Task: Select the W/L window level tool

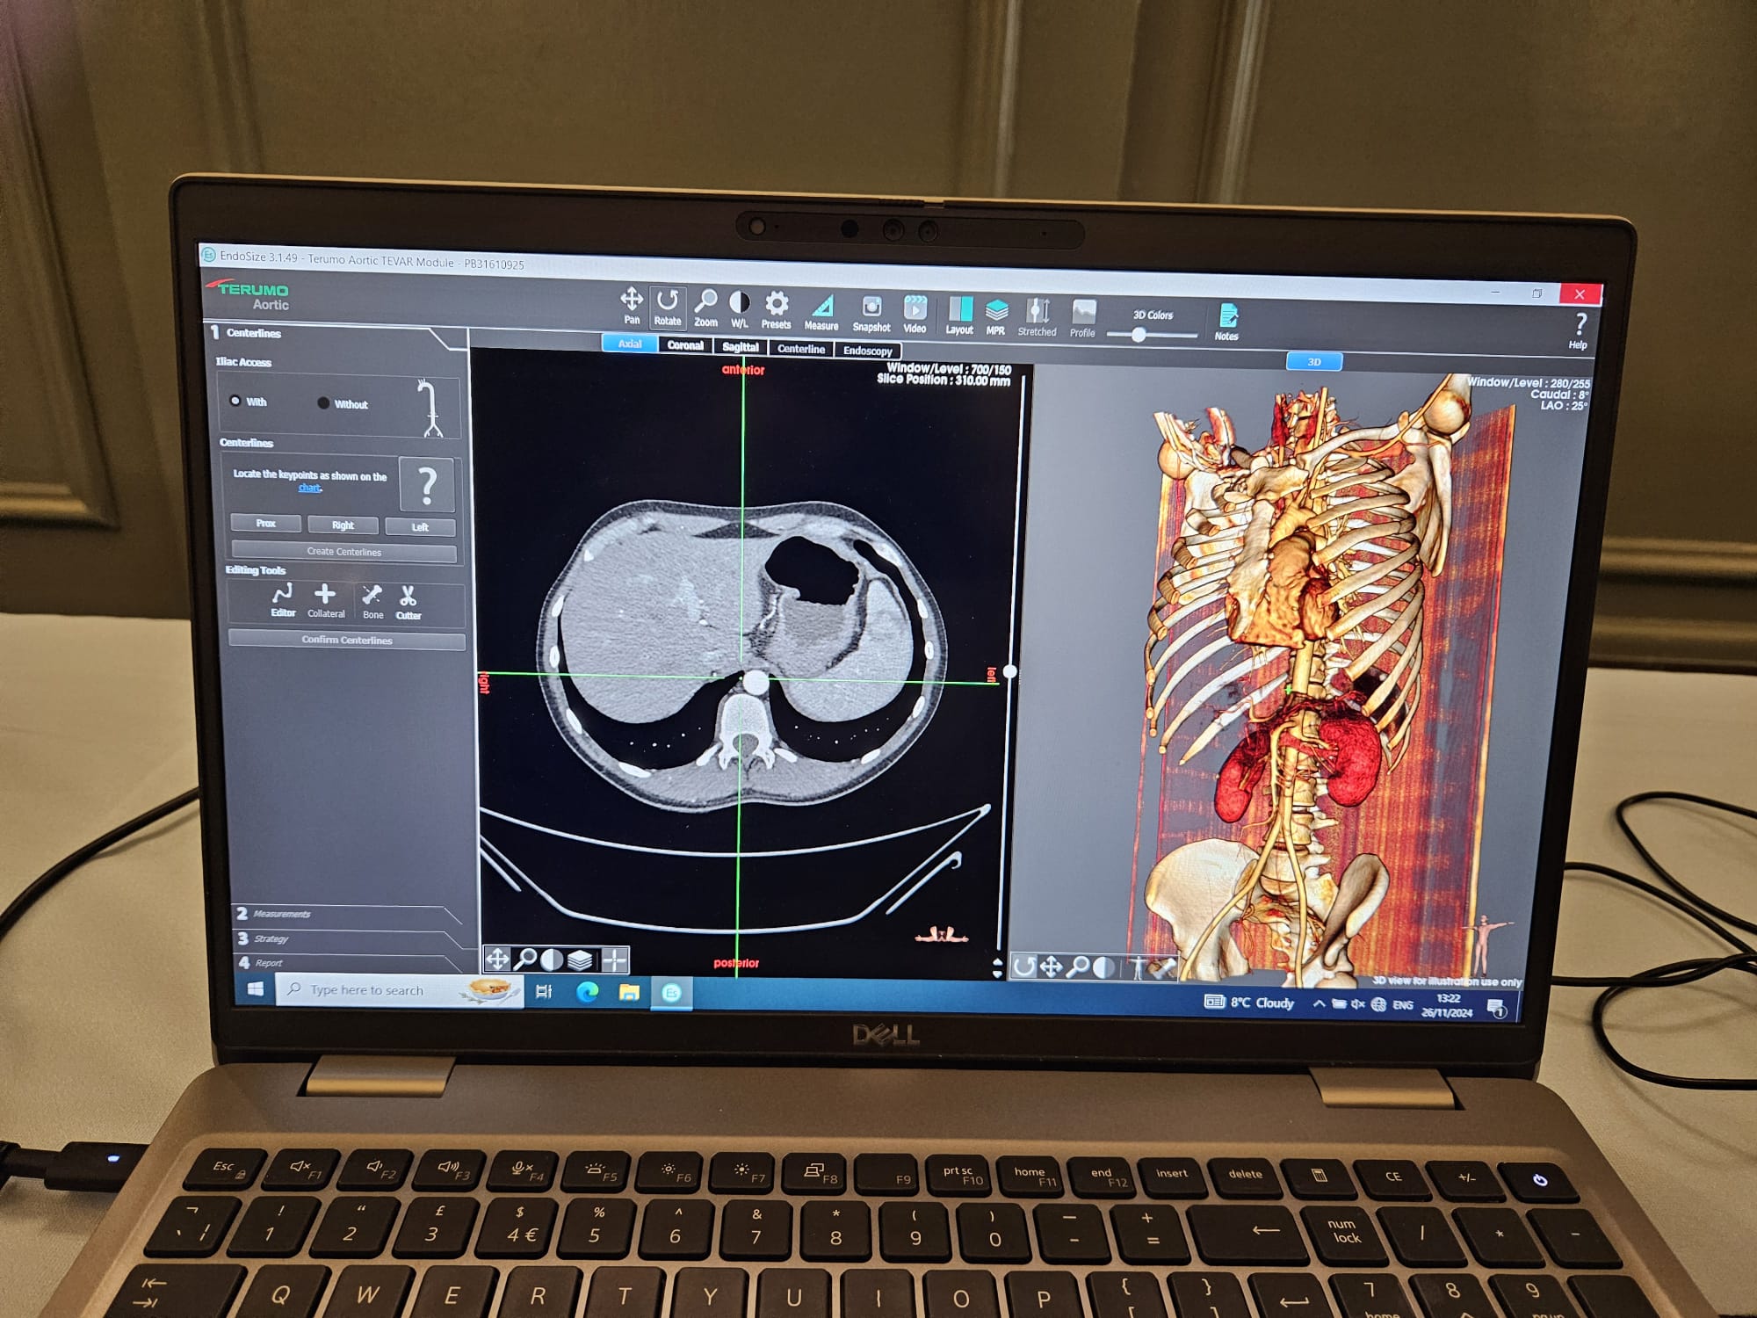Action: [740, 309]
